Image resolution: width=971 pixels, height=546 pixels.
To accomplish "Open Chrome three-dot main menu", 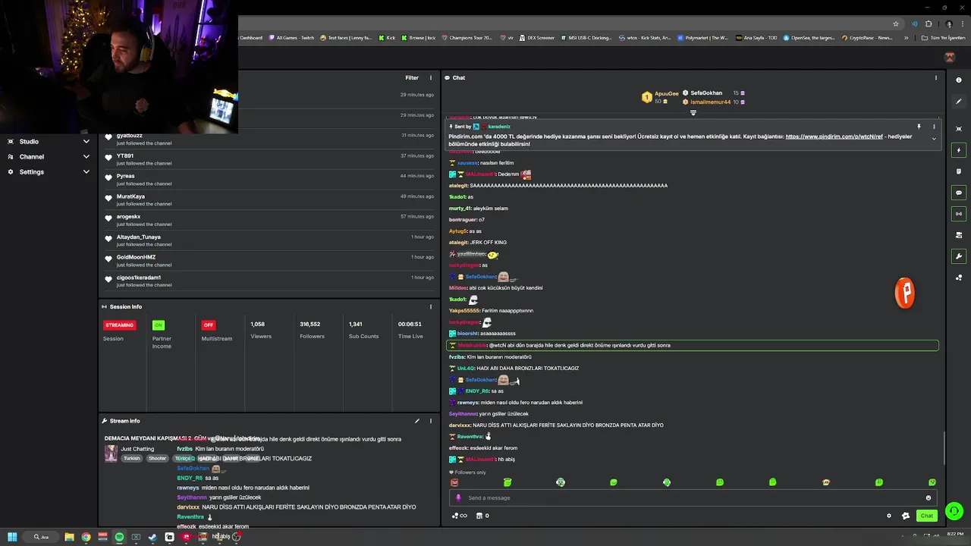I will coord(962,24).
